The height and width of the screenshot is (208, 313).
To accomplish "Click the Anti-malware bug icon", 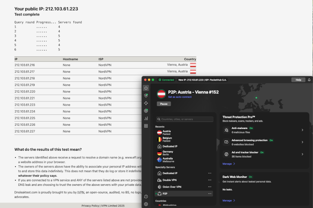I will [x=226, y=130].
